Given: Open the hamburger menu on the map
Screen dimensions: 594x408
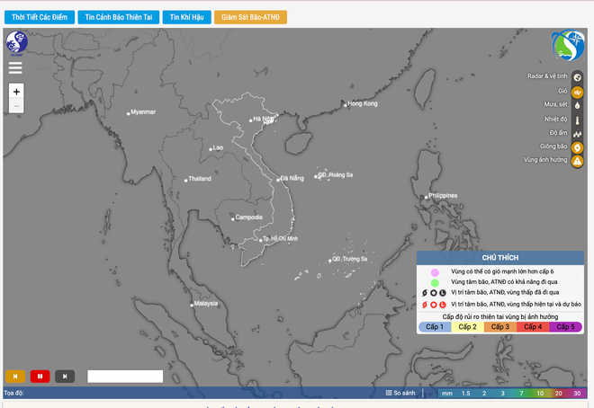Looking at the screenshot, I should 15,67.
